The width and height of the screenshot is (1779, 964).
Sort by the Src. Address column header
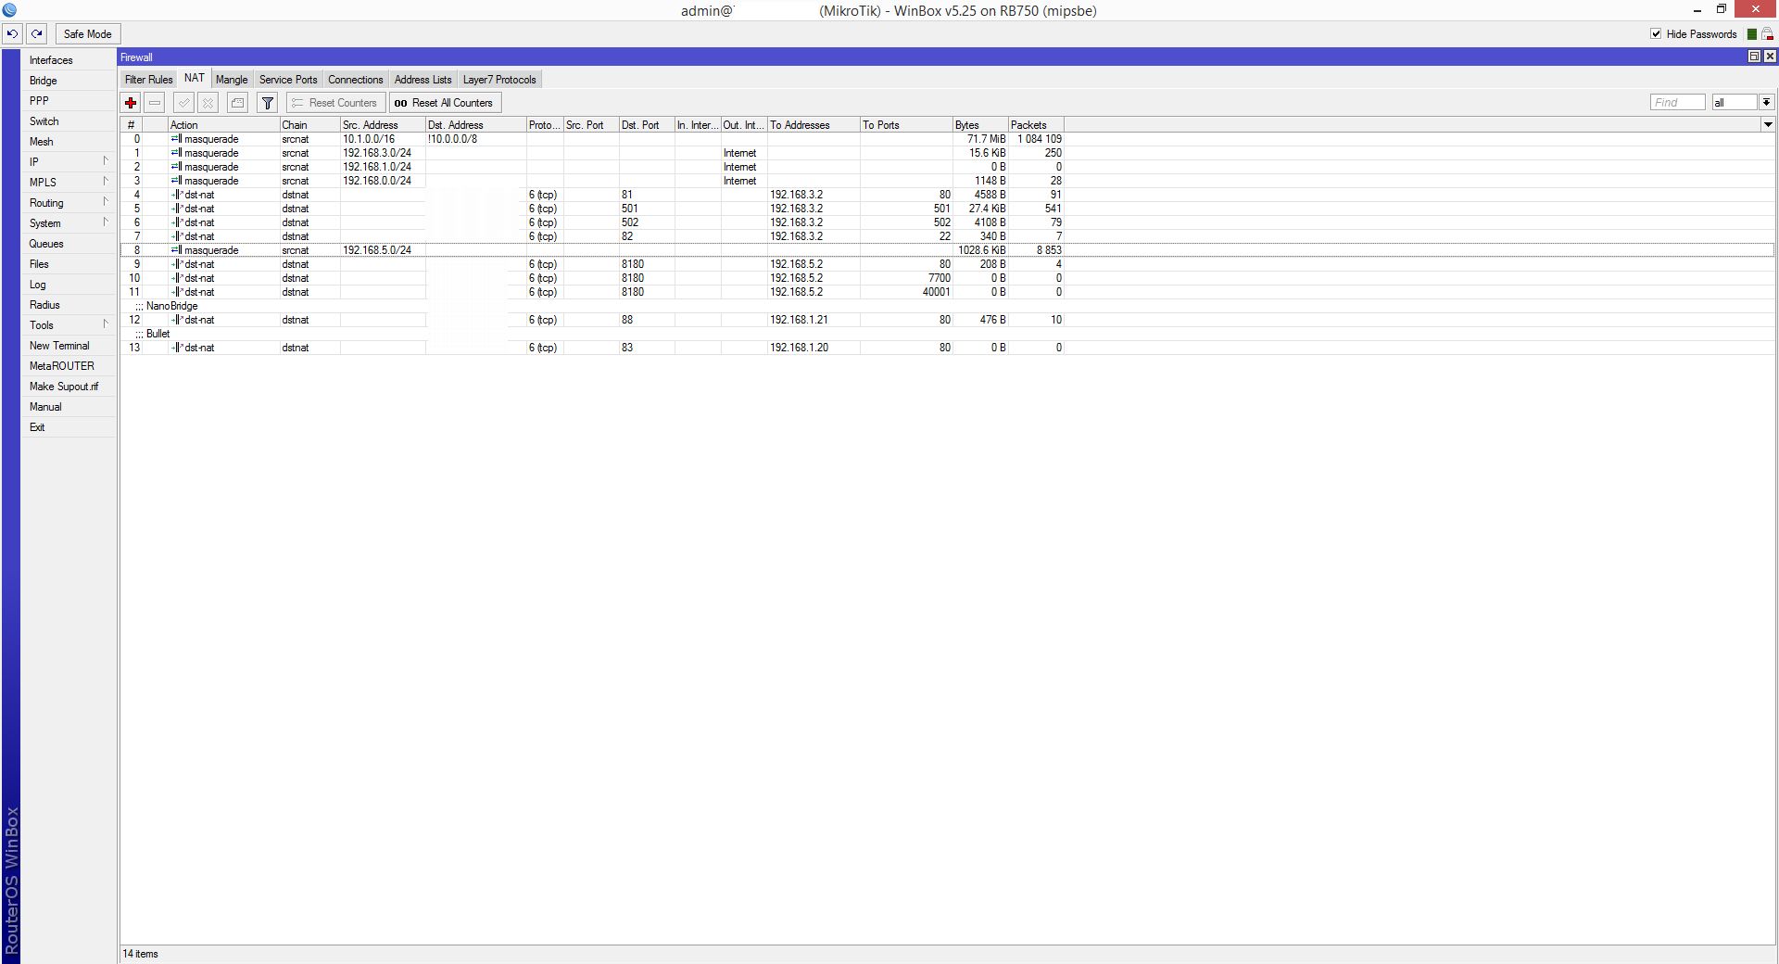point(383,125)
